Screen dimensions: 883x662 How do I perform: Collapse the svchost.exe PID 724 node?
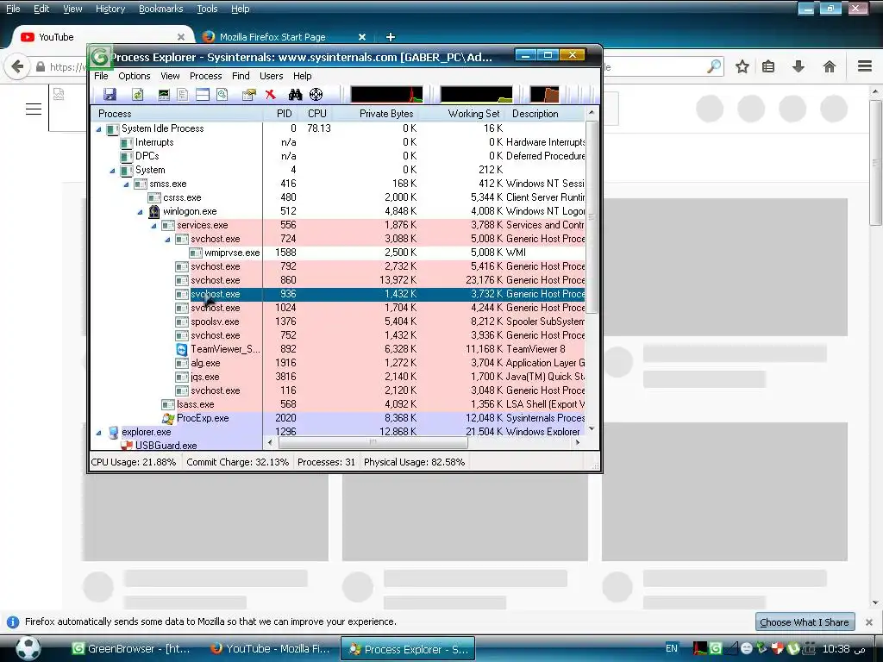[x=168, y=240]
